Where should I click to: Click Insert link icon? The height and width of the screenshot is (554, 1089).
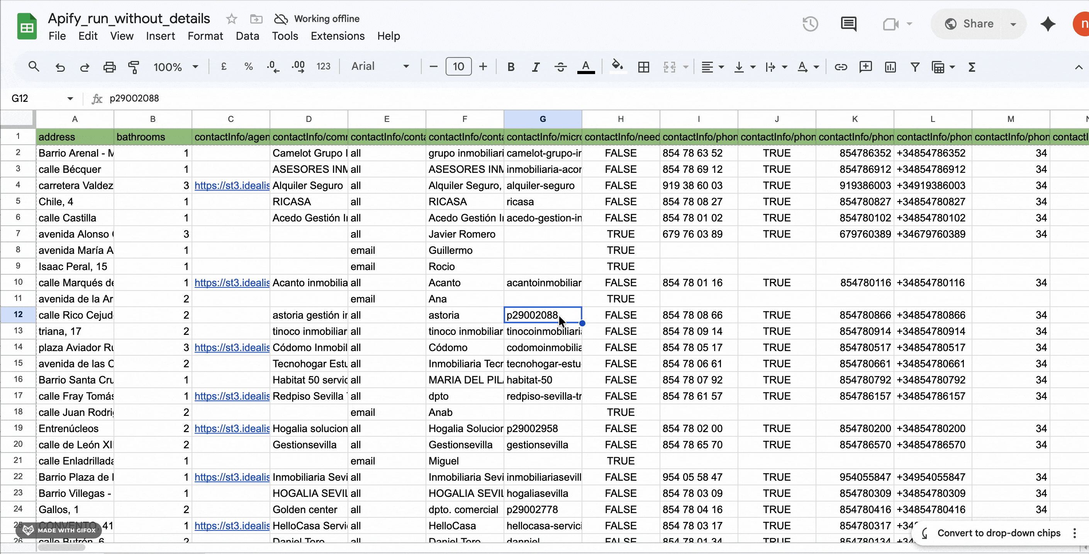click(840, 67)
